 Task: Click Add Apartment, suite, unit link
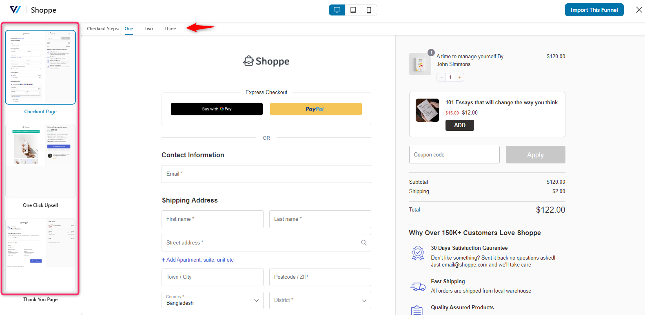click(197, 260)
